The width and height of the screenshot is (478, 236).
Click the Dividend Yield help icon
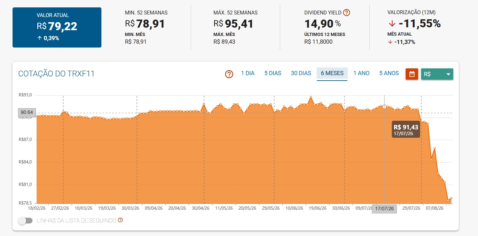(346, 13)
